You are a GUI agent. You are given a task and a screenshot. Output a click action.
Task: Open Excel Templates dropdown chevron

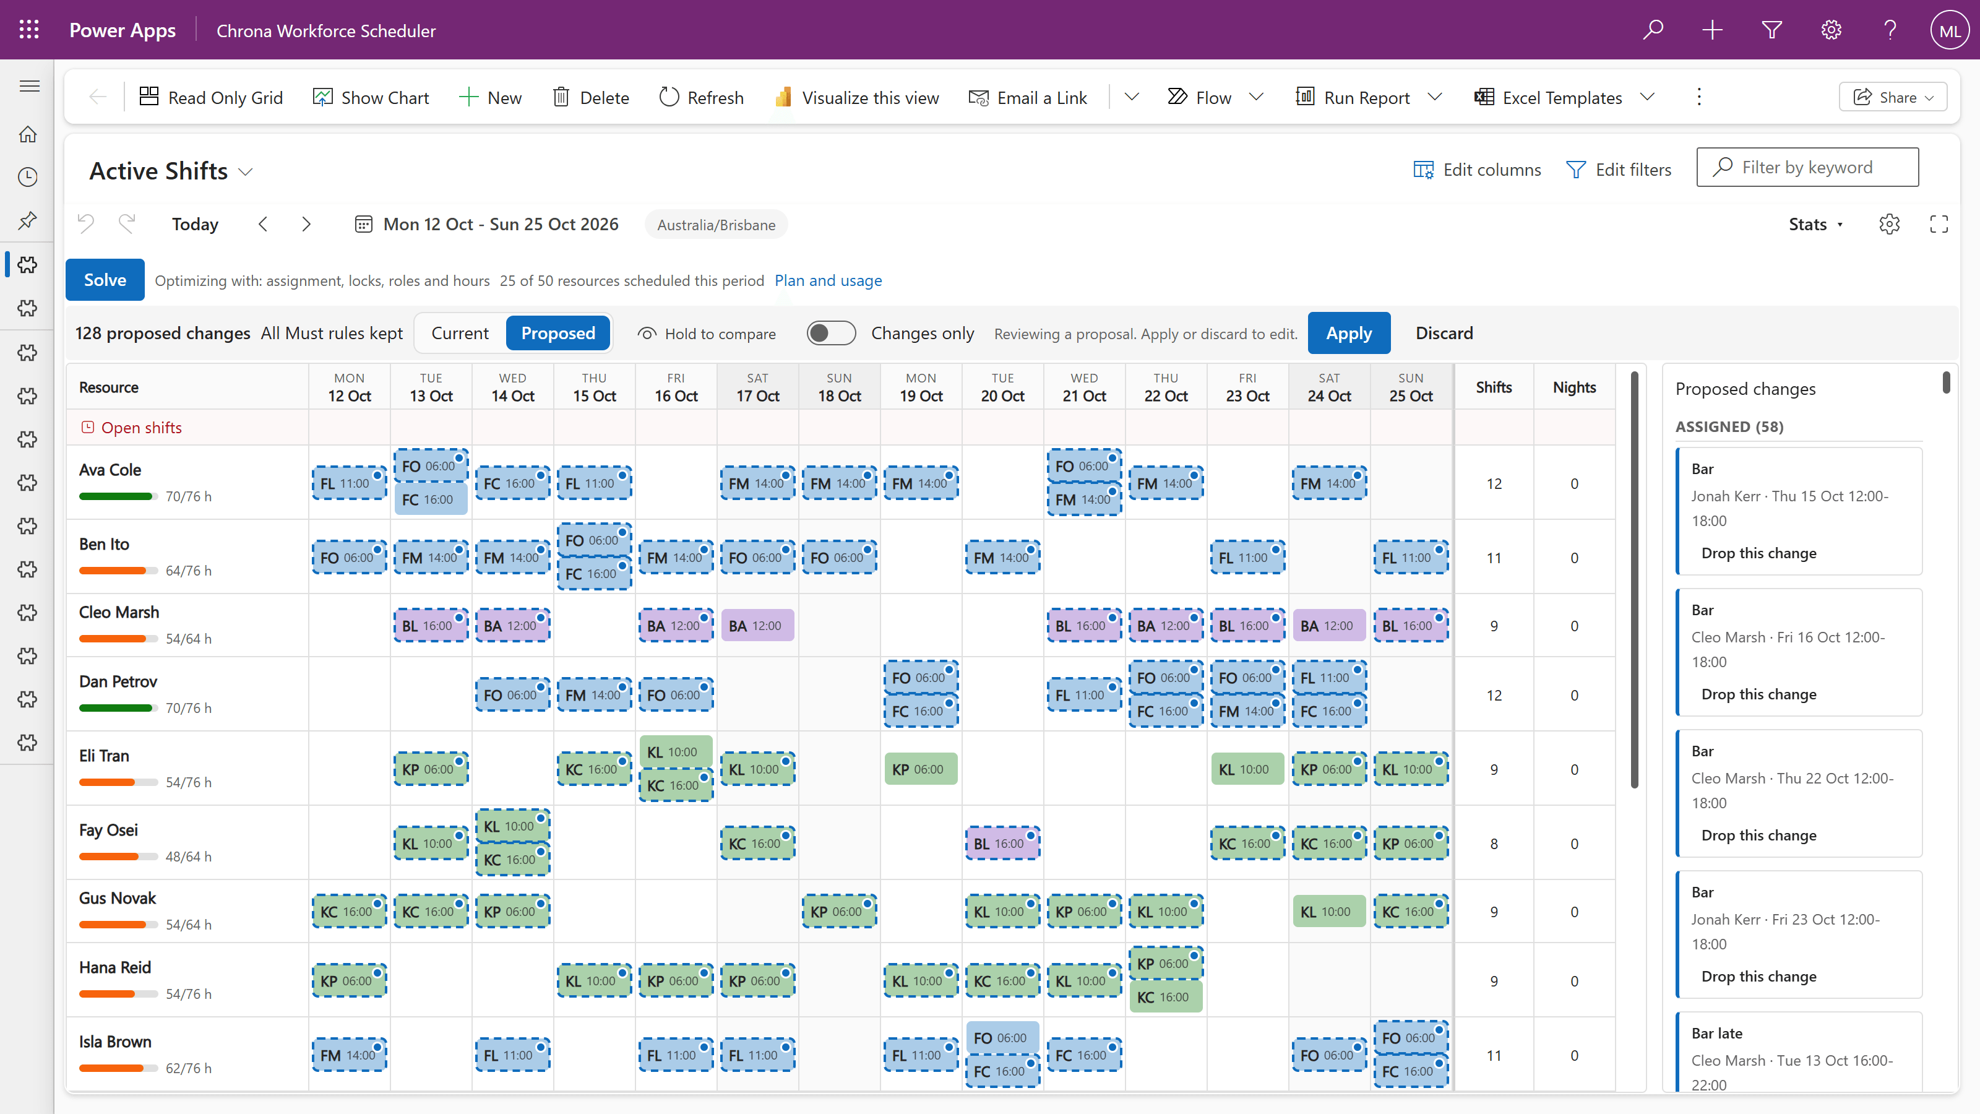[1646, 97]
